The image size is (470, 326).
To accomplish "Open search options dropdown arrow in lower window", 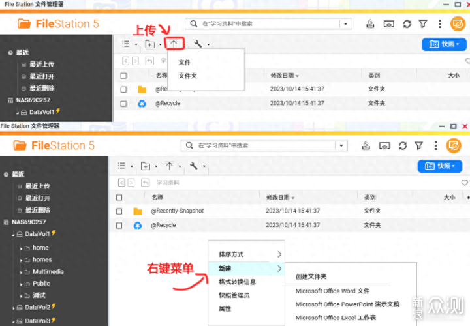I will 341,145.
